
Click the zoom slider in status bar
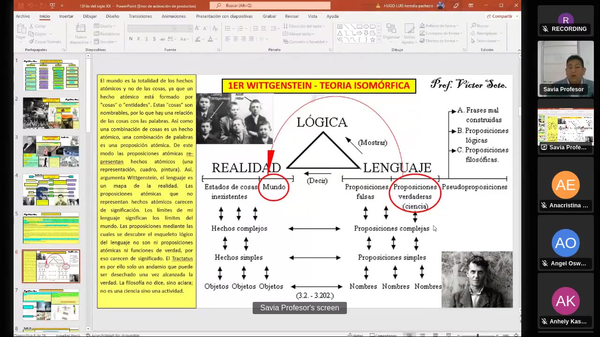[x=478, y=335]
